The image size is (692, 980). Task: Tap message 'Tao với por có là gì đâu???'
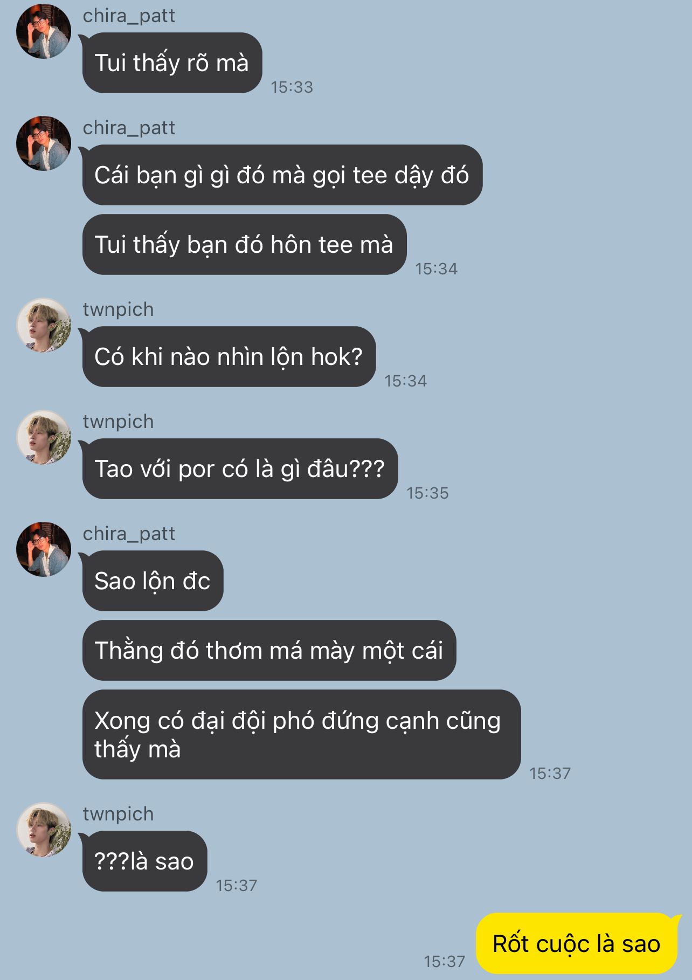pos(240,469)
